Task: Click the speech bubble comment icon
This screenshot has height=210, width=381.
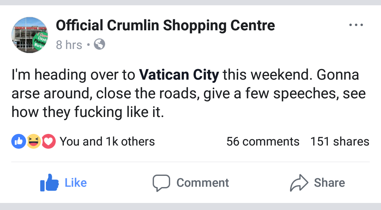Action: point(161,183)
